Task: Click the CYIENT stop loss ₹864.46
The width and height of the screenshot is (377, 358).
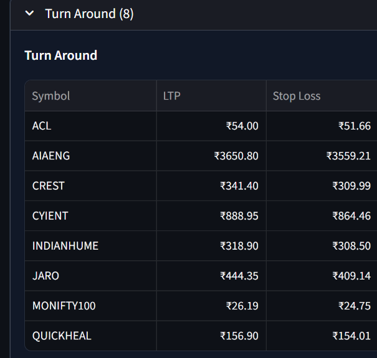Action: [x=351, y=215]
